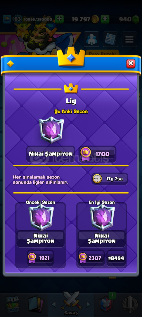Open the news feed newspaper icon
Screen dimensions: 142x317
pos(110,39)
